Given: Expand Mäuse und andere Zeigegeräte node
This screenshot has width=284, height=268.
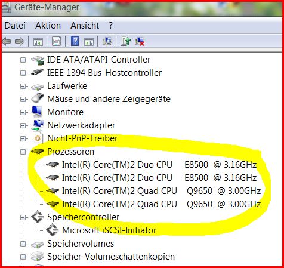Looking at the screenshot, I should [23, 99].
